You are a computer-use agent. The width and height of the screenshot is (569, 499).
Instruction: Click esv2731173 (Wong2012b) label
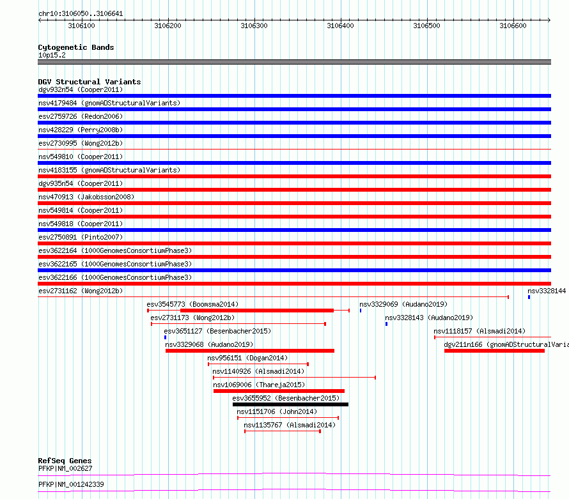point(192,318)
